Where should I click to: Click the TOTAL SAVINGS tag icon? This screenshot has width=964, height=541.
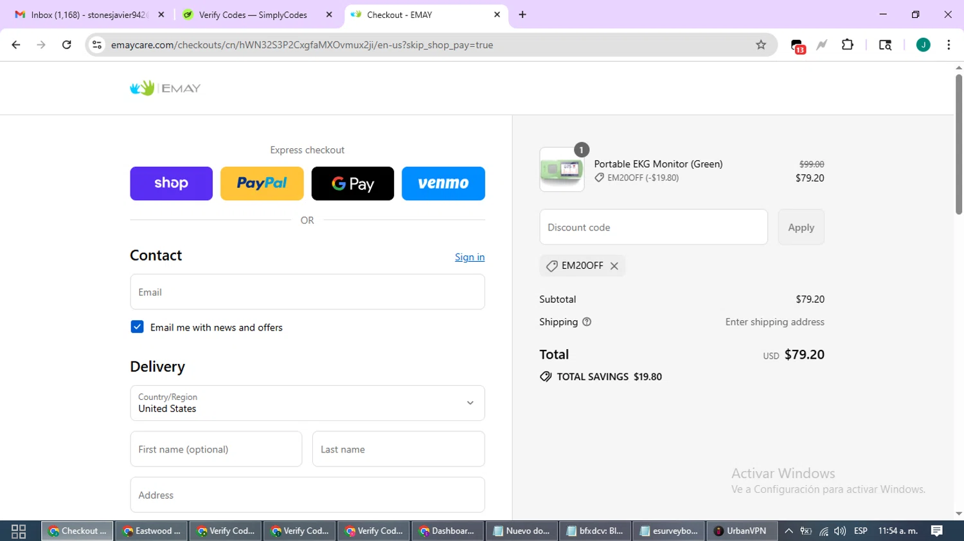point(546,377)
